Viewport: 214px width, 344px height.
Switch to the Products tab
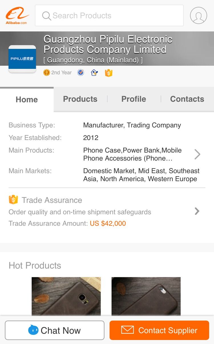click(80, 99)
